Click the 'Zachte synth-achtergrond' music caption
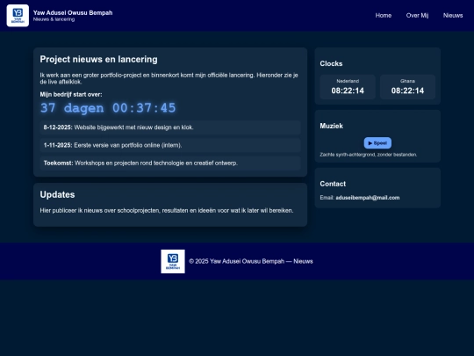Screen dimensions: 474x356 coord(368,155)
